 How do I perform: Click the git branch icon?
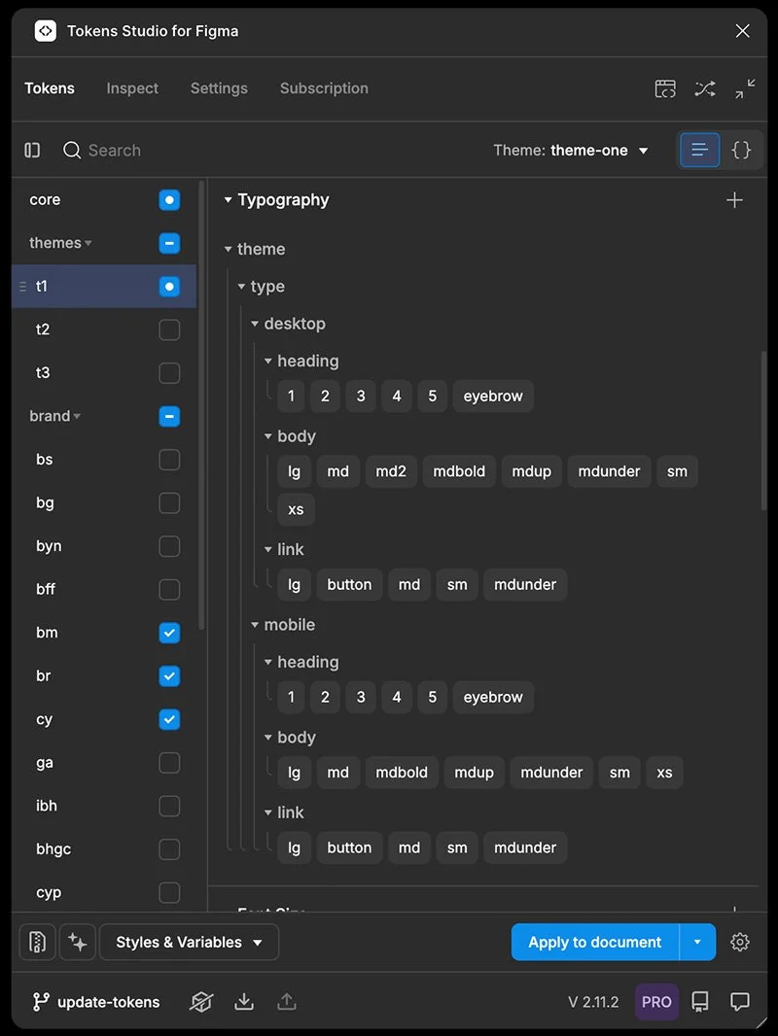[x=40, y=1002]
